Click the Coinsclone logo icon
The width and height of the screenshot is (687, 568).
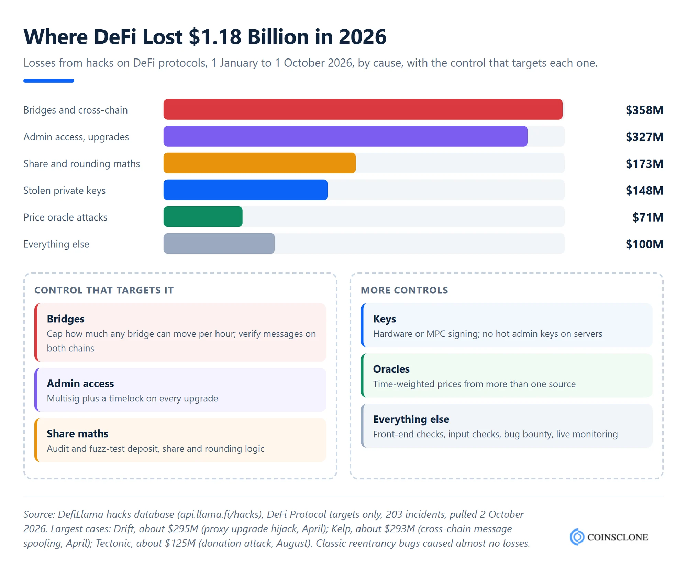pos(577,537)
